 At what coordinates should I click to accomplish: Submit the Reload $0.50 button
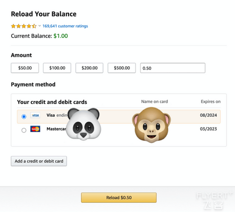point(119,198)
